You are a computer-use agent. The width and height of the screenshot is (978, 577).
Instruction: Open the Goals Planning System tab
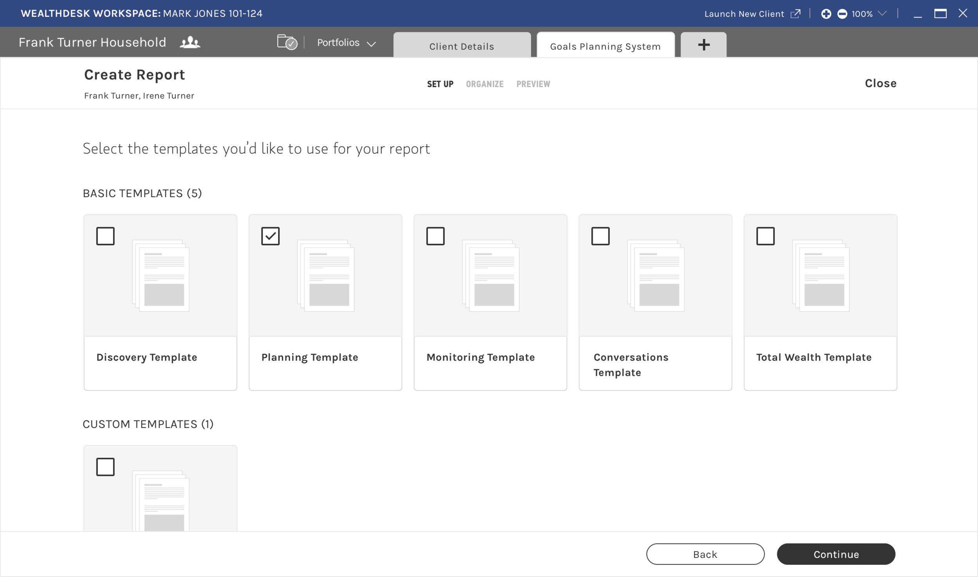(x=605, y=46)
